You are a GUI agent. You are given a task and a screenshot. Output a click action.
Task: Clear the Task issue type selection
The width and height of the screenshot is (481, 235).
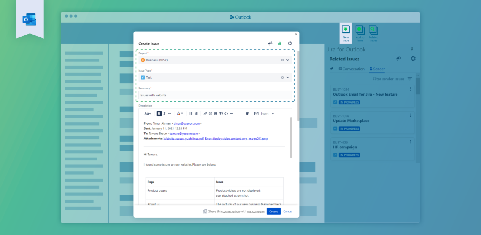pyautogui.click(x=282, y=77)
